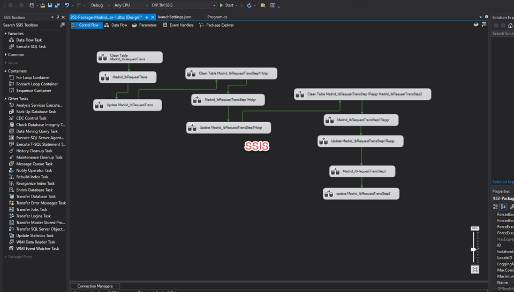Open Program.cs document tab

[x=217, y=17]
